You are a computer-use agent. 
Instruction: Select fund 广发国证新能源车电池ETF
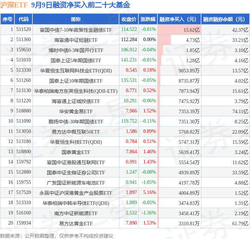click(76, 183)
